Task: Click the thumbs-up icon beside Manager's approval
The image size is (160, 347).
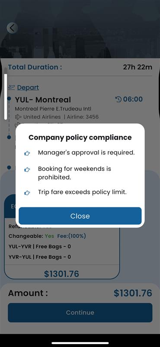Action: (27, 153)
